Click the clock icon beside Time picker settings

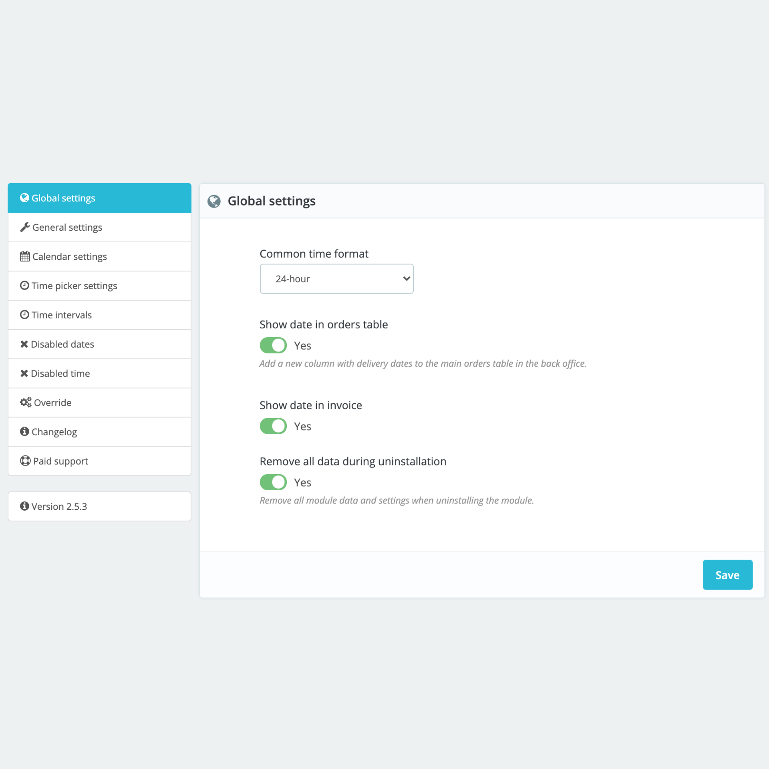tap(24, 285)
